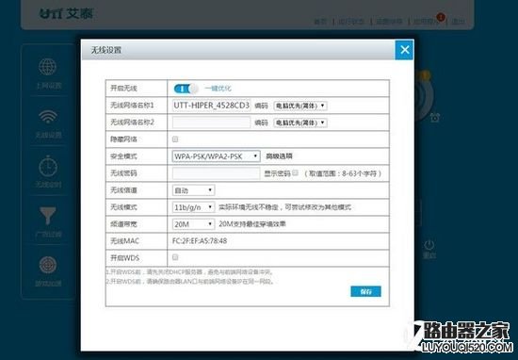Tick the 开启WDS checkbox
This screenshot has width=518, height=360.
175,257
